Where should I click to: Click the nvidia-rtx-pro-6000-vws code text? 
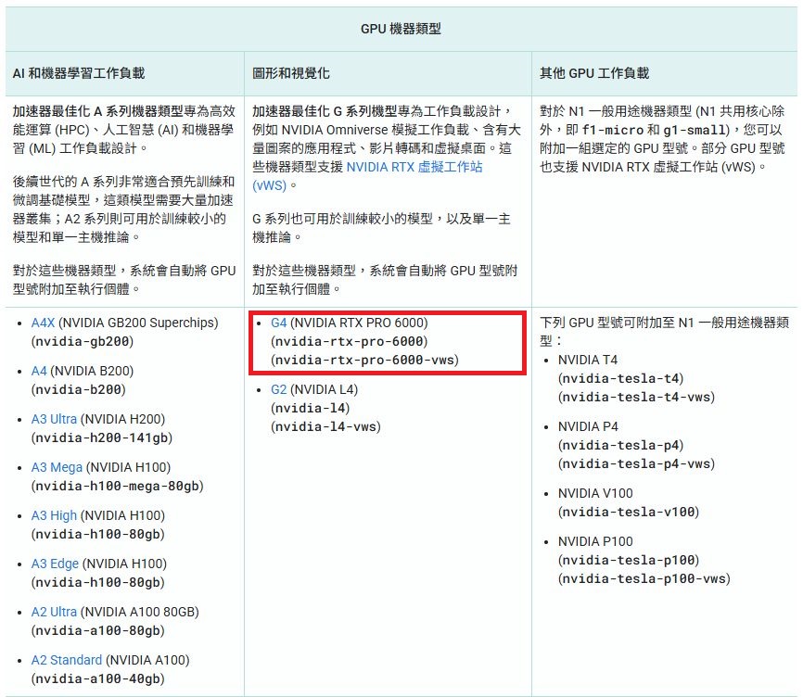coord(364,360)
